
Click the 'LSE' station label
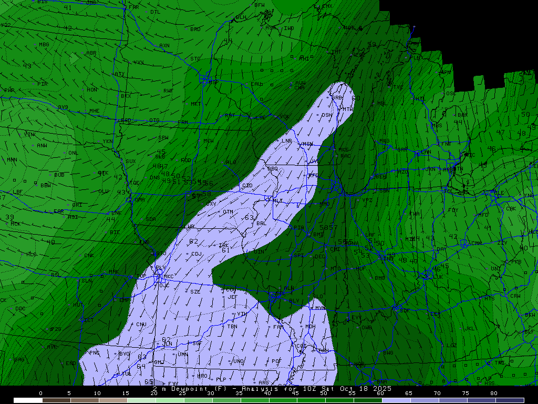coord(261,117)
